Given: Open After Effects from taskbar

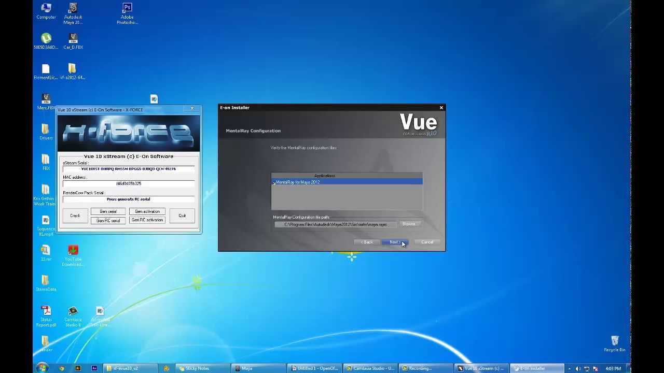Looking at the screenshot, I should pos(94,368).
